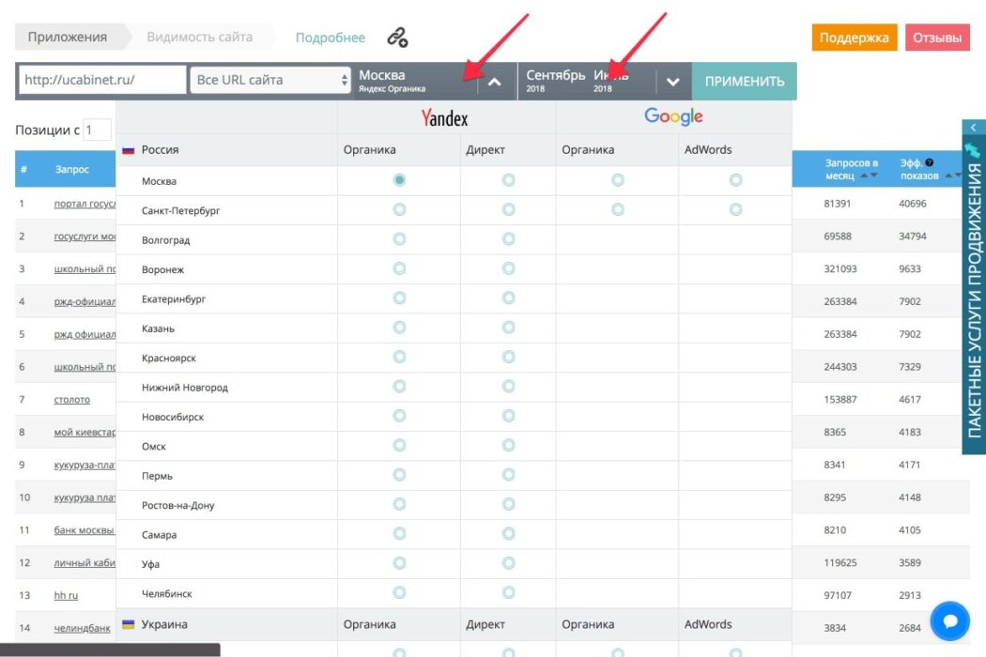The image size is (986, 657).
Task: Select Москва Google Органика radio
Action: 618,180
